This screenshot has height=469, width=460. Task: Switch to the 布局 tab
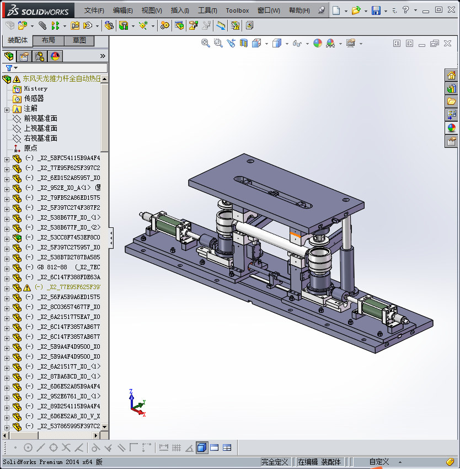tap(48, 40)
